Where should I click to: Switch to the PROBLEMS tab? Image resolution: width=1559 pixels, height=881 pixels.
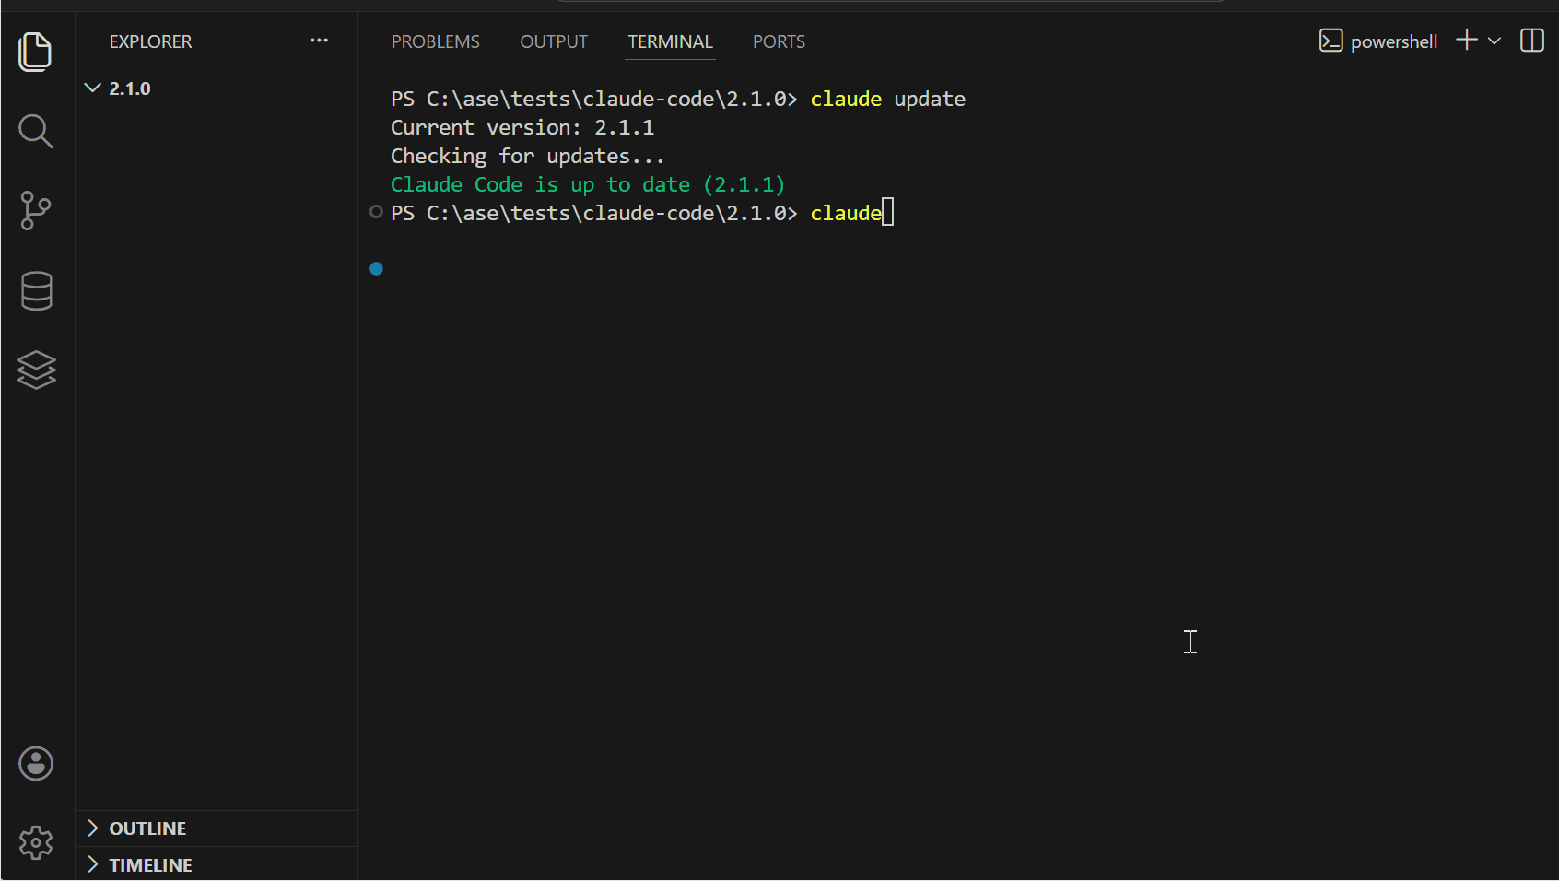(x=435, y=41)
